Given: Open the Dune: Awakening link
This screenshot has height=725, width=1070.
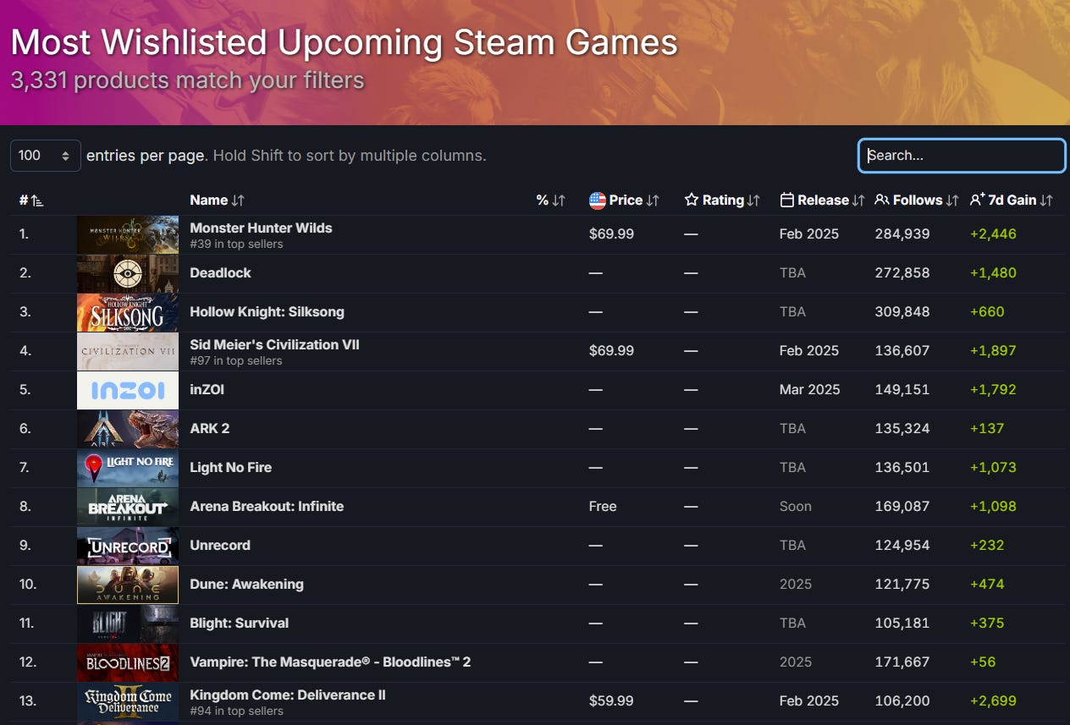Looking at the screenshot, I should 246,585.
